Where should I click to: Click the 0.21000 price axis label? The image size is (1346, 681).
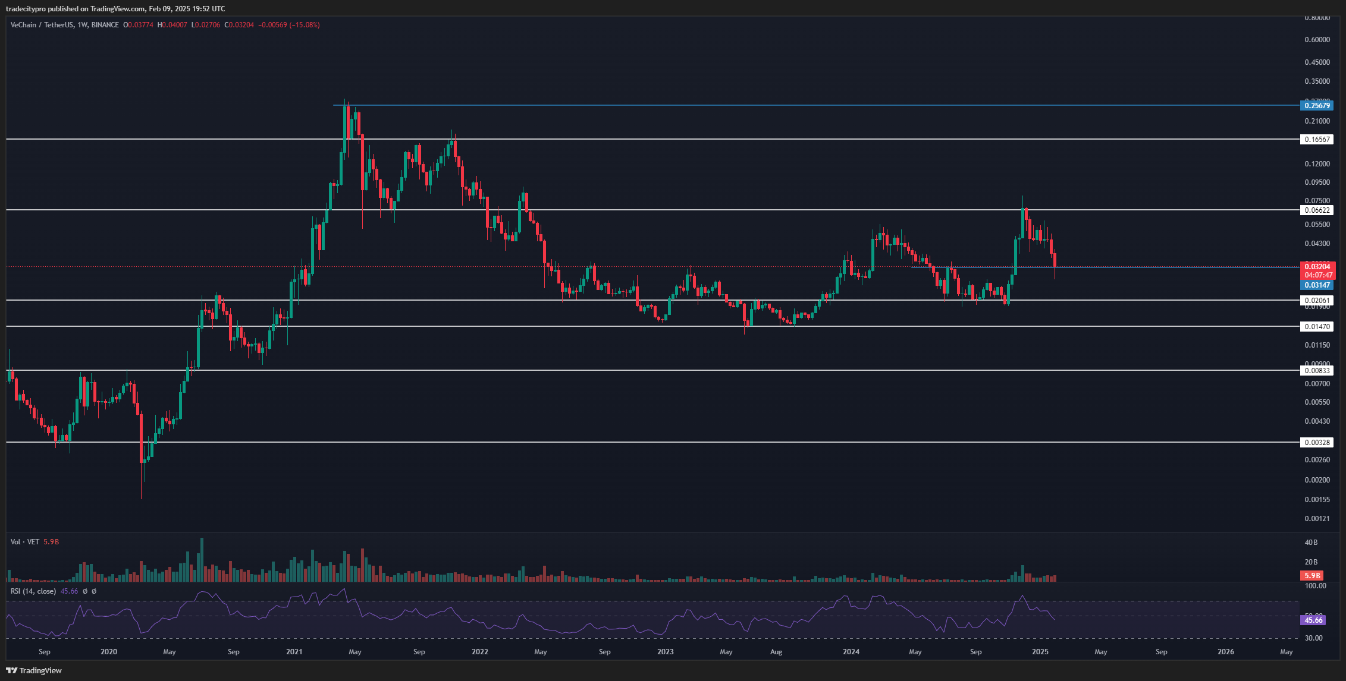tap(1316, 121)
